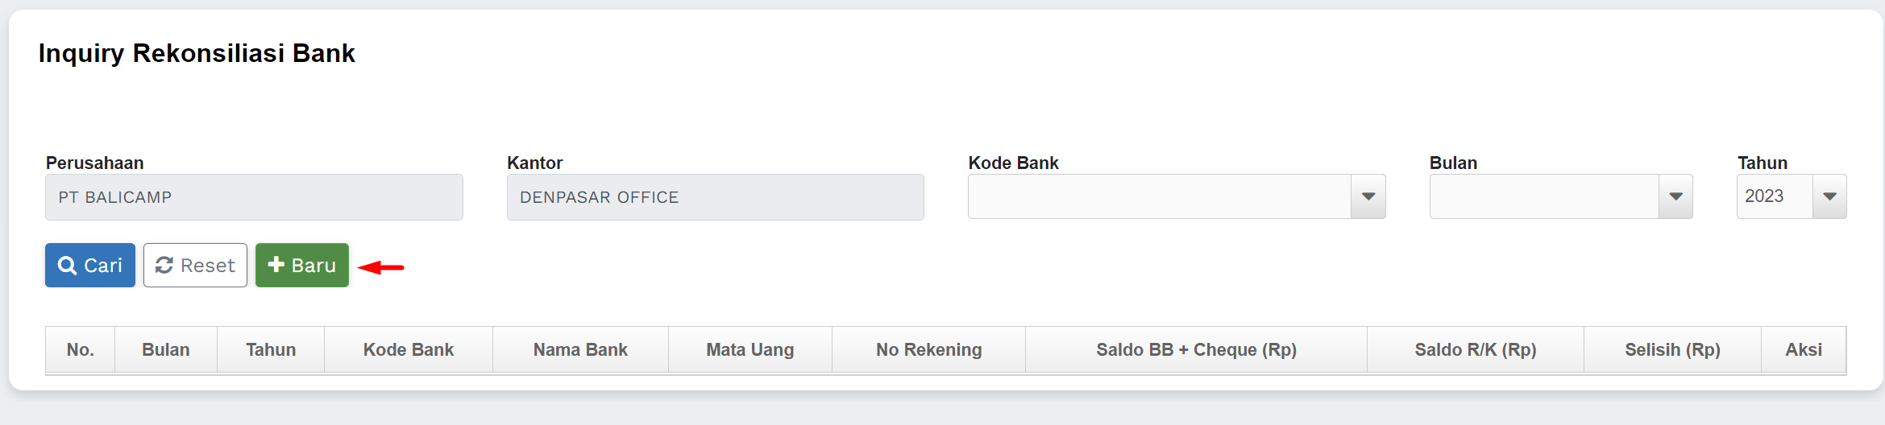Expand the Bulan dropdown arrow

point(1675,196)
